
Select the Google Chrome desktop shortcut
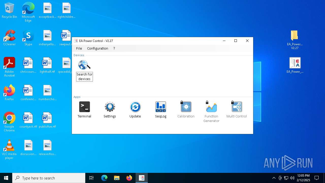coord(9,122)
